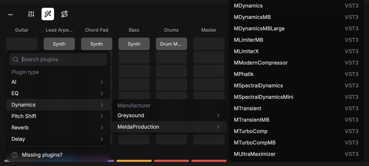Image resolution: width=369 pixels, height=166 pixels.
Task: Open the Pitch Shift plugin category
Action: click(x=58, y=116)
